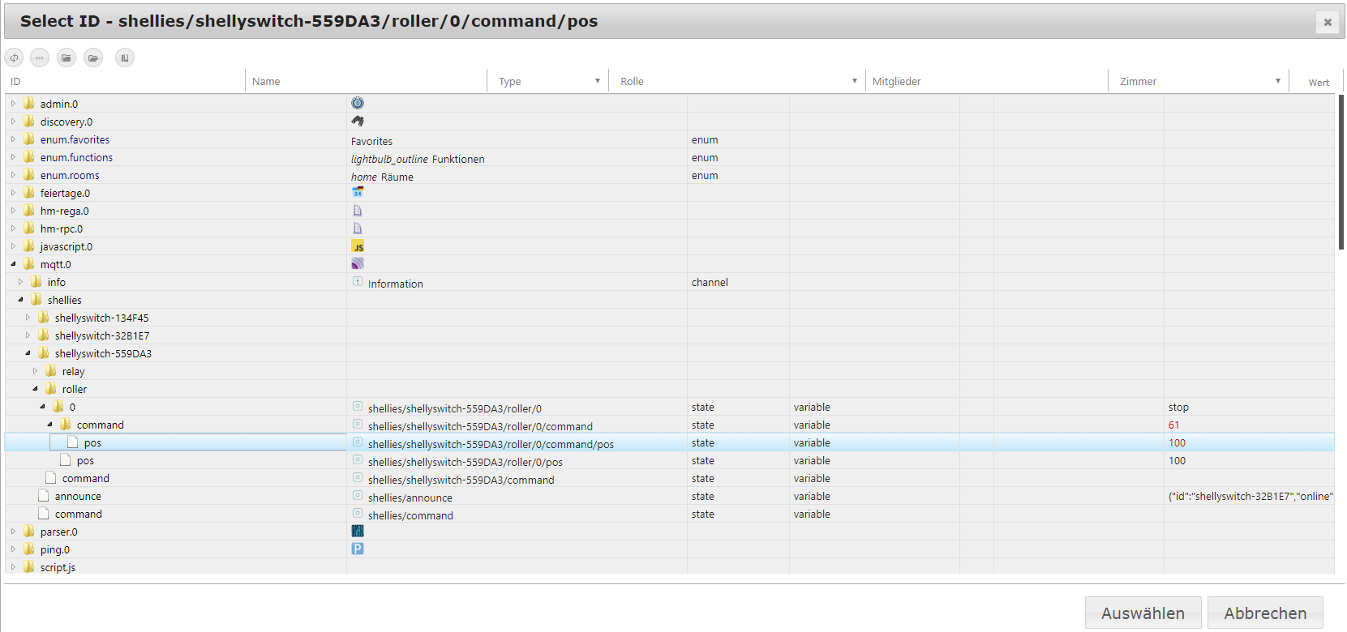Click the Auswählen button

click(x=1143, y=613)
